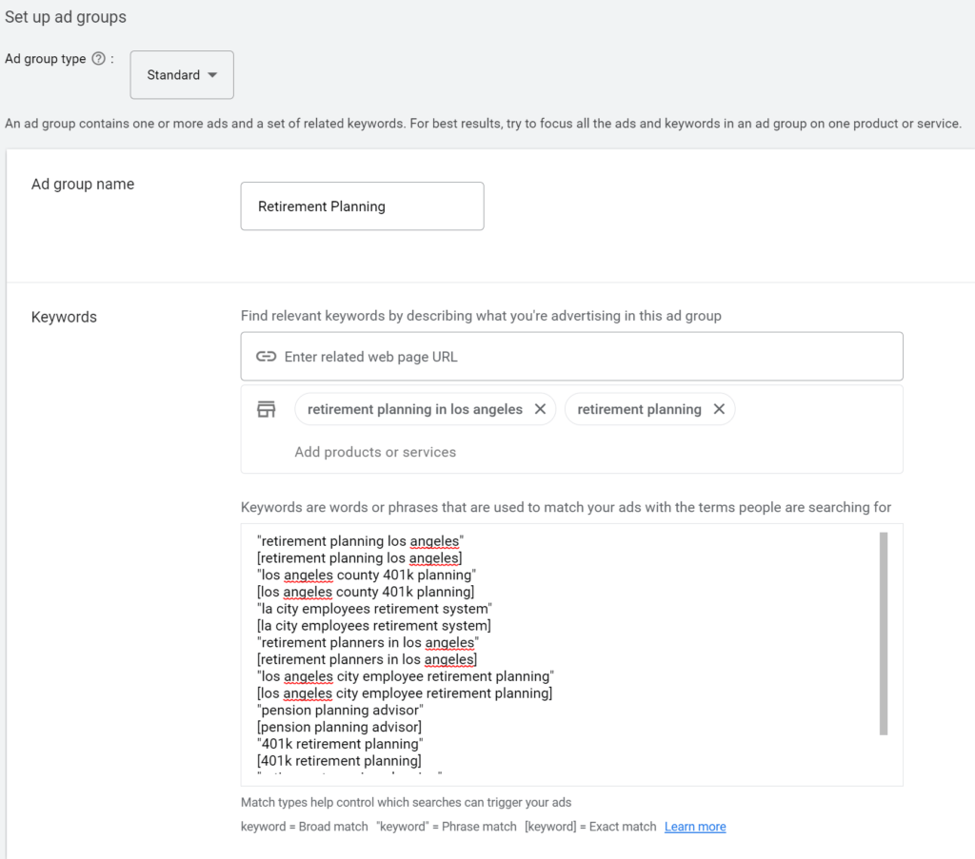Click the Ad group type help icon

[x=98, y=59]
